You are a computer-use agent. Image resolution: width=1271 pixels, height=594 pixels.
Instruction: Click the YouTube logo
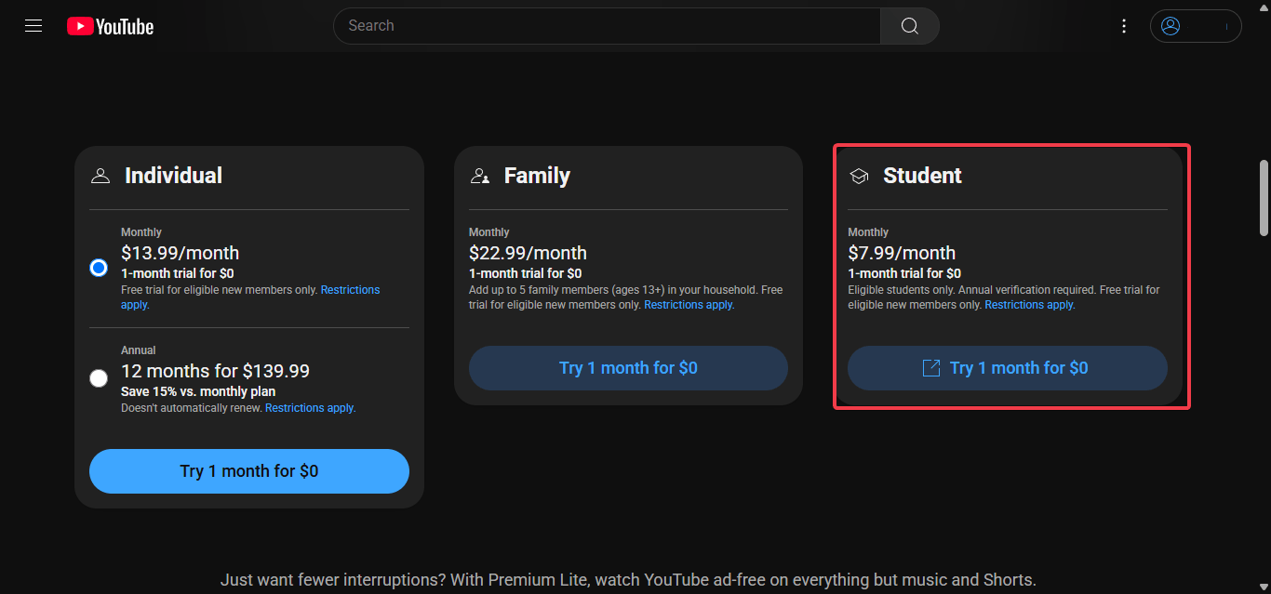[110, 26]
